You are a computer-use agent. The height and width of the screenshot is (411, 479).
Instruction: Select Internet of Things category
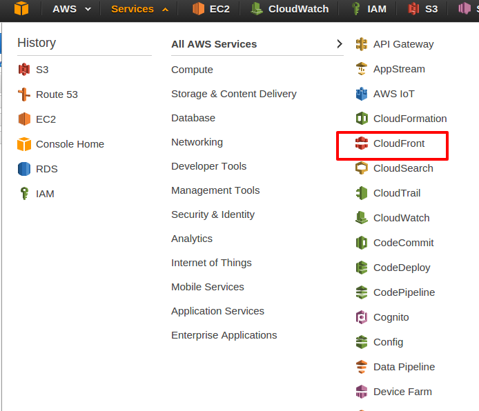(211, 263)
